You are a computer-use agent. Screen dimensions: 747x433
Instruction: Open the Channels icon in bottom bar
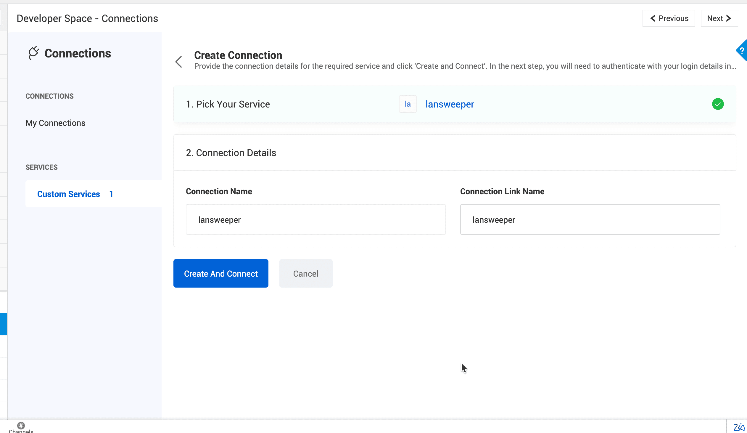click(x=21, y=426)
